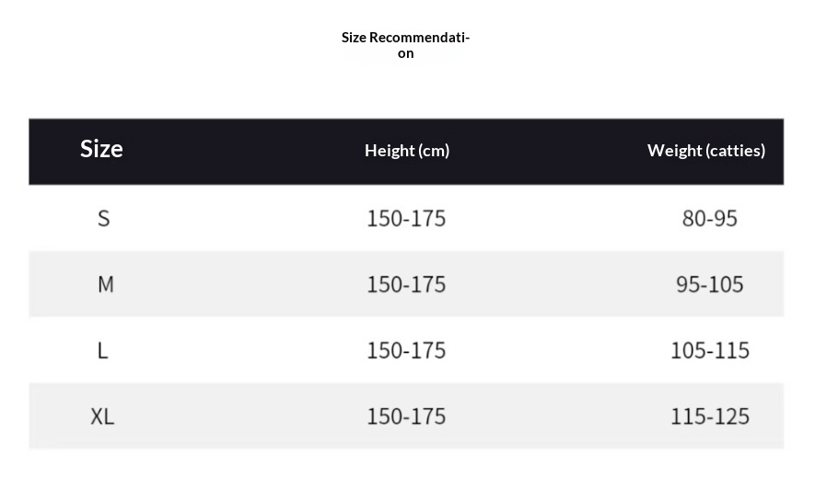Select the 'L' size label
This screenshot has width=815, height=478.
pyautogui.click(x=102, y=350)
